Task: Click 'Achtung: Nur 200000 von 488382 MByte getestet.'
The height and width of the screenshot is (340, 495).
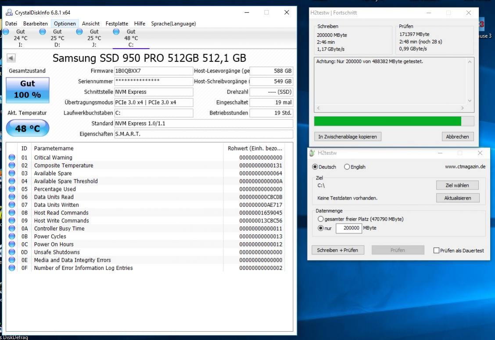Action: [369, 61]
